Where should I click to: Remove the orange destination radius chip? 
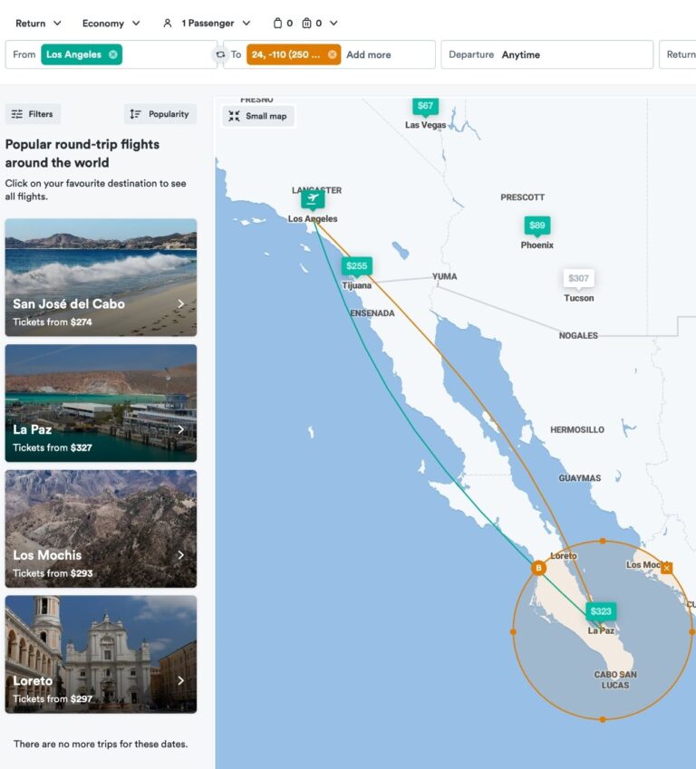pos(332,54)
